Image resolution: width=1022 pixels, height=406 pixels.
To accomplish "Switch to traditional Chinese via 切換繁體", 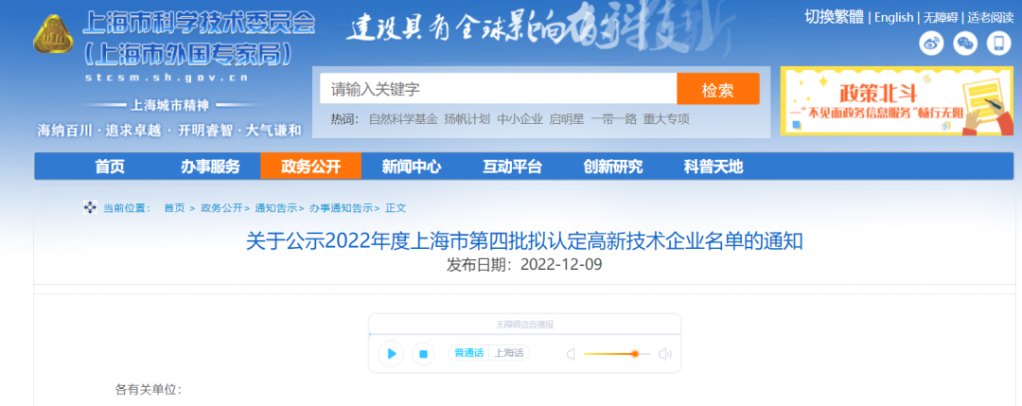I will (836, 17).
